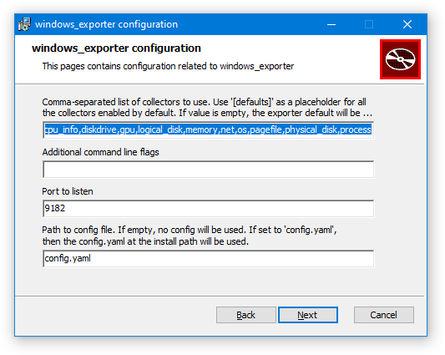Continue with the Next button
This screenshot has width=445, height=355.
click(x=308, y=315)
